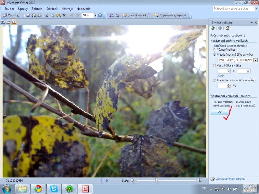Click the Upravit obrázky button

point(137,16)
